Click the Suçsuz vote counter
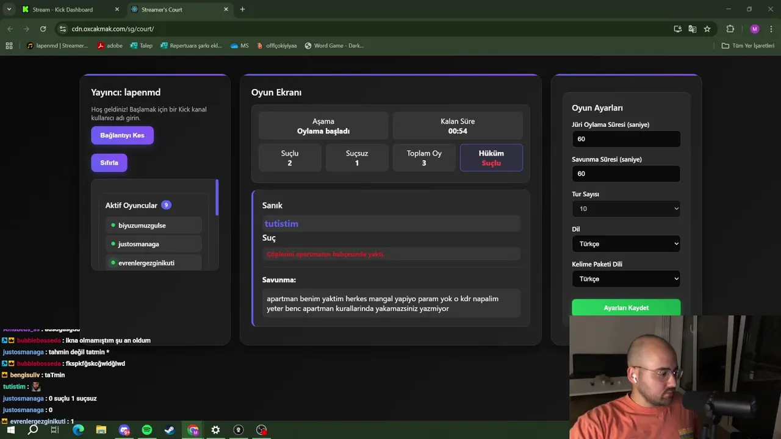Viewport: 781px width, 439px height. (357, 158)
